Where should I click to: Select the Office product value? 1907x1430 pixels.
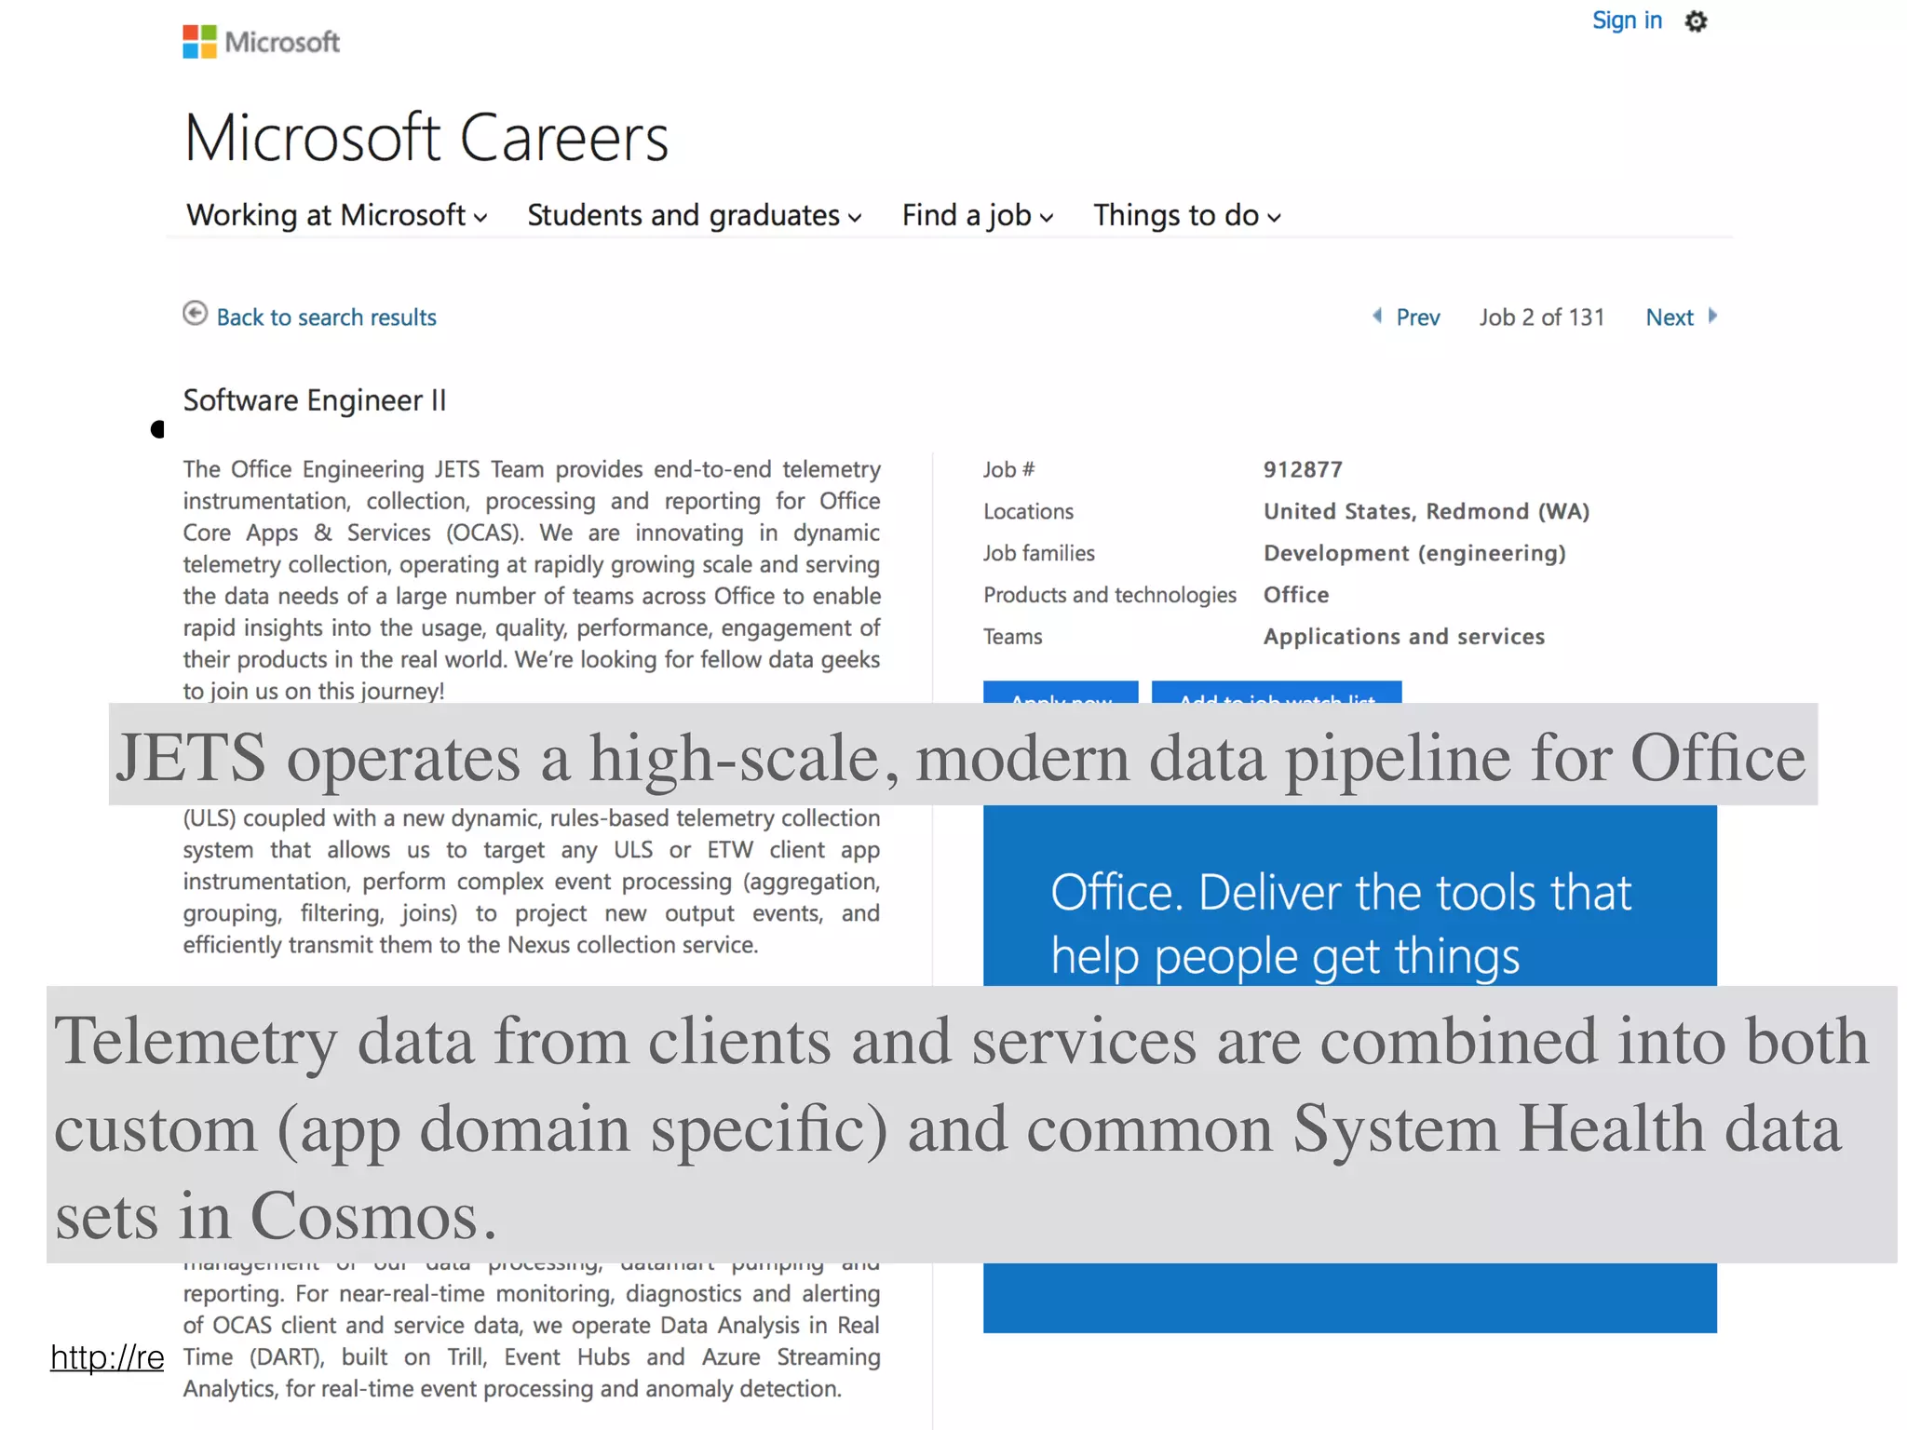coord(1296,595)
